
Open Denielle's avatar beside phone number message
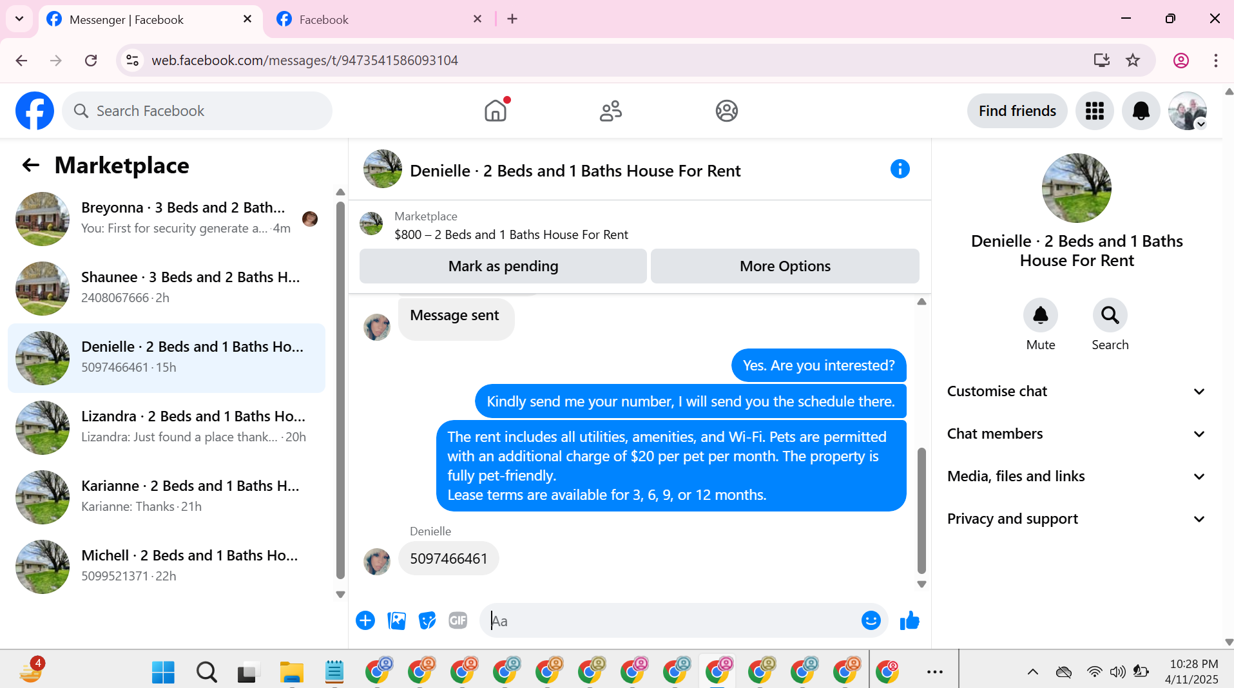pos(377,562)
